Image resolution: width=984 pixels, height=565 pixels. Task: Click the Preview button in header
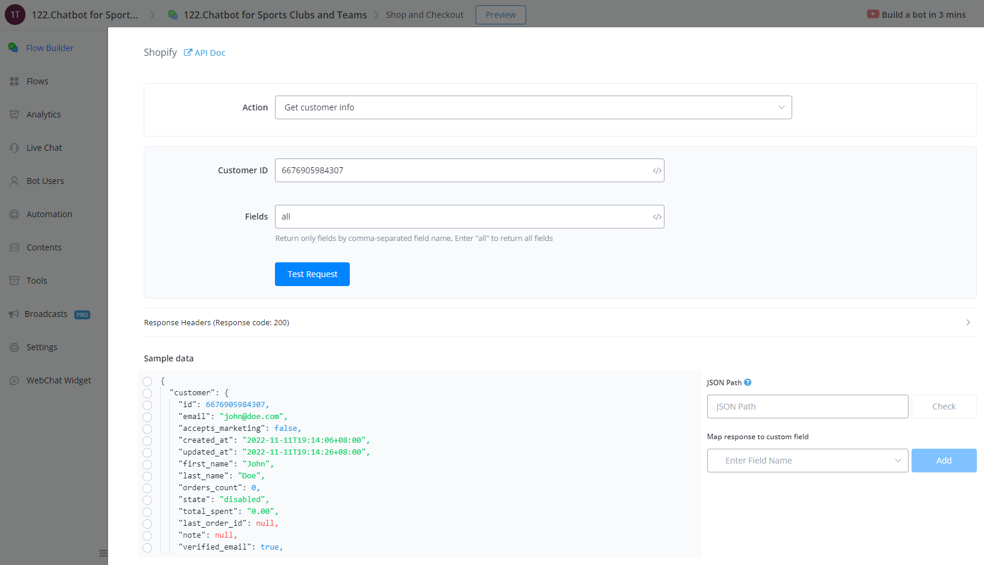pos(500,15)
